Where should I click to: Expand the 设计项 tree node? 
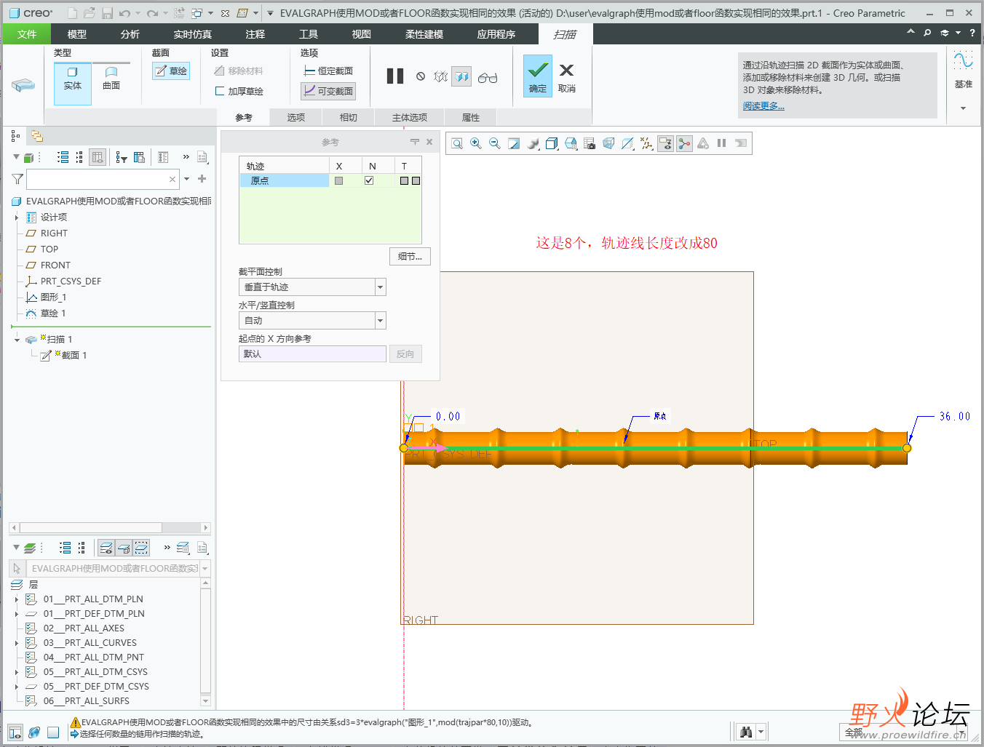pyautogui.click(x=17, y=217)
